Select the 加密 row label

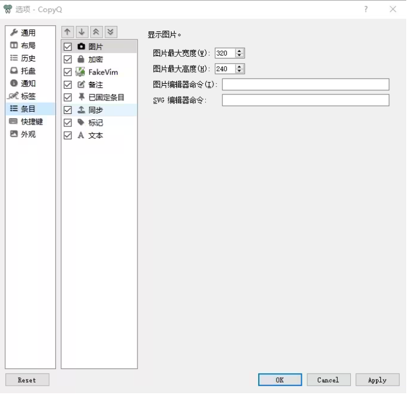coord(96,60)
